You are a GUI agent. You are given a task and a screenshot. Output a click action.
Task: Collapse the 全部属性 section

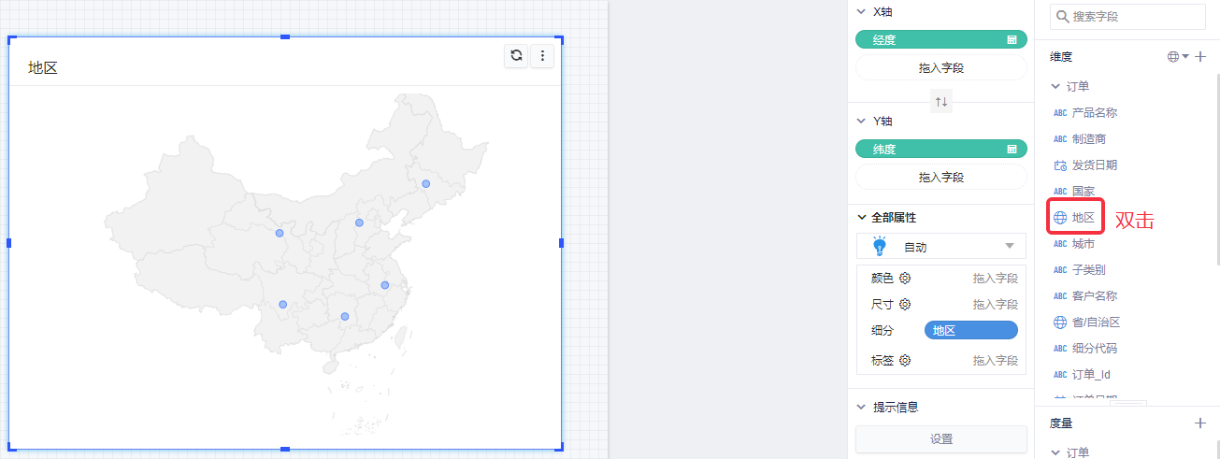click(862, 217)
